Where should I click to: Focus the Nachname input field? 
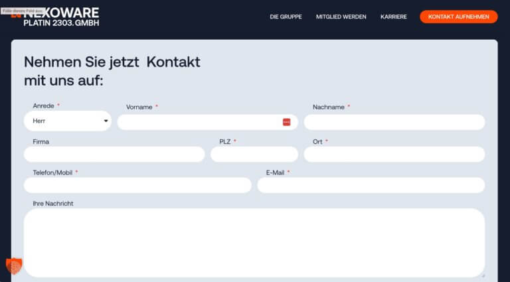point(394,122)
